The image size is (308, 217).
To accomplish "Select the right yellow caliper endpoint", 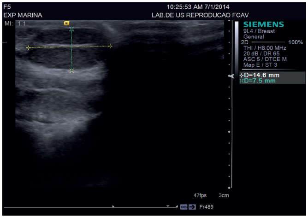I will pos(110,46).
